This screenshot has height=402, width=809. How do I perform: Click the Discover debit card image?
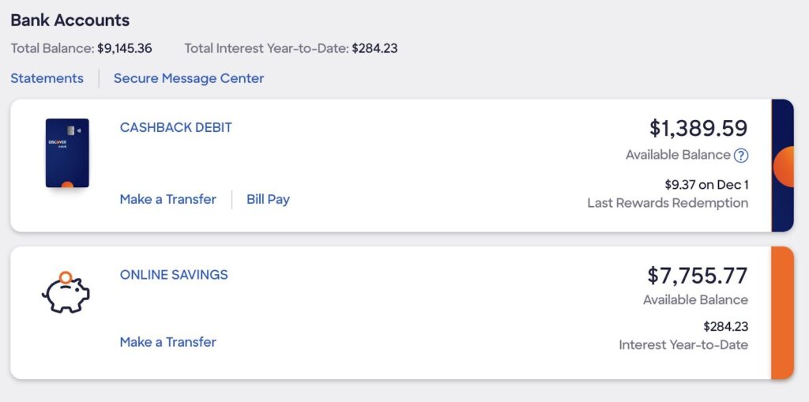pyautogui.click(x=67, y=153)
